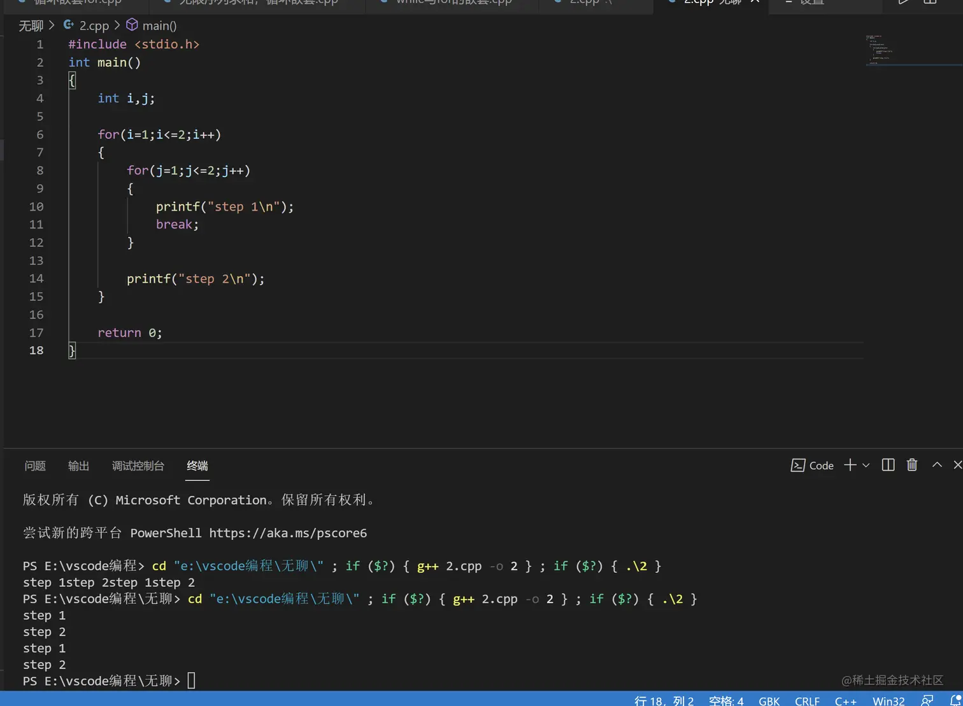This screenshot has height=706, width=963.
Task: Click the Win32 configuration status bar item
Action: point(888,700)
